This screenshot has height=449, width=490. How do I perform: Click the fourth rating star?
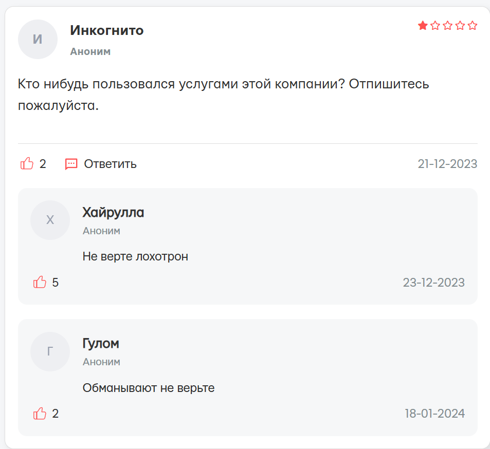click(460, 26)
